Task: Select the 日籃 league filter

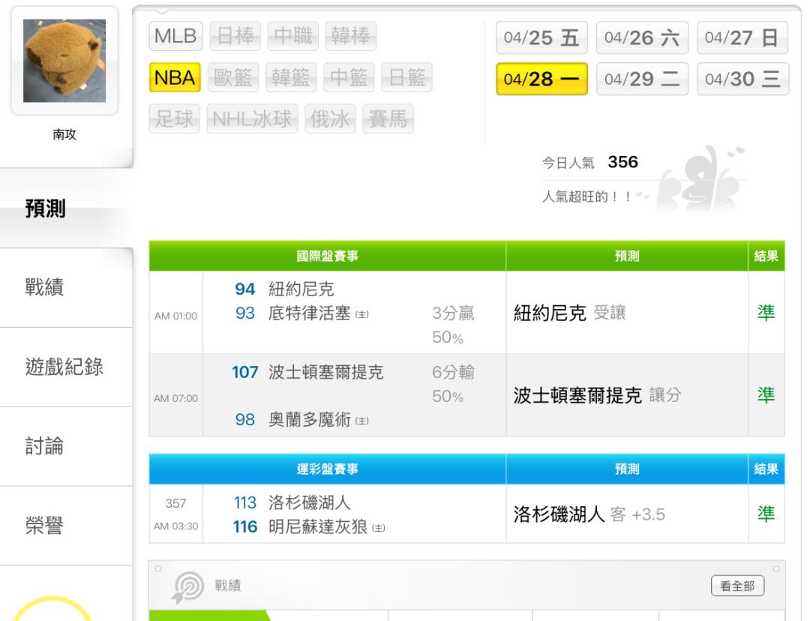Action: pos(406,77)
